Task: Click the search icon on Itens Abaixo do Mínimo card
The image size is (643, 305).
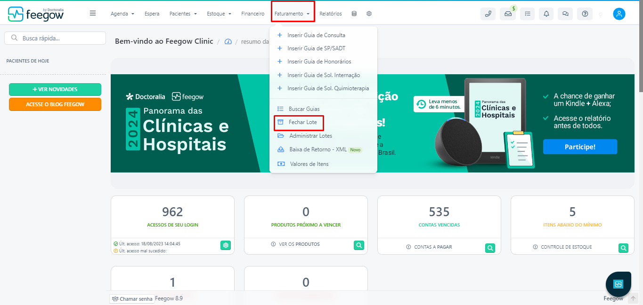Action: coord(624,248)
